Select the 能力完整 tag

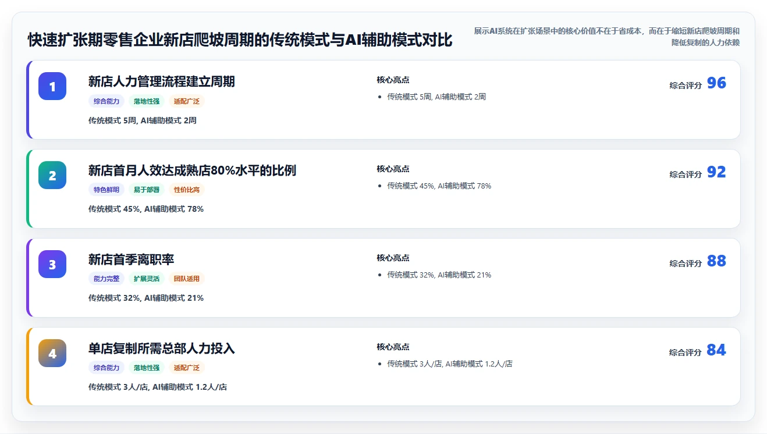tap(106, 279)
